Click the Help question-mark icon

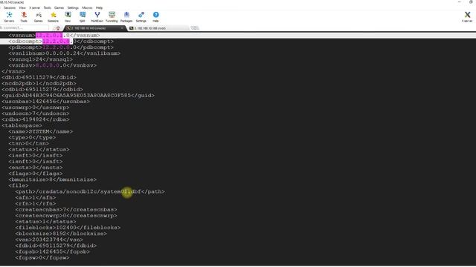click(155, 17)
